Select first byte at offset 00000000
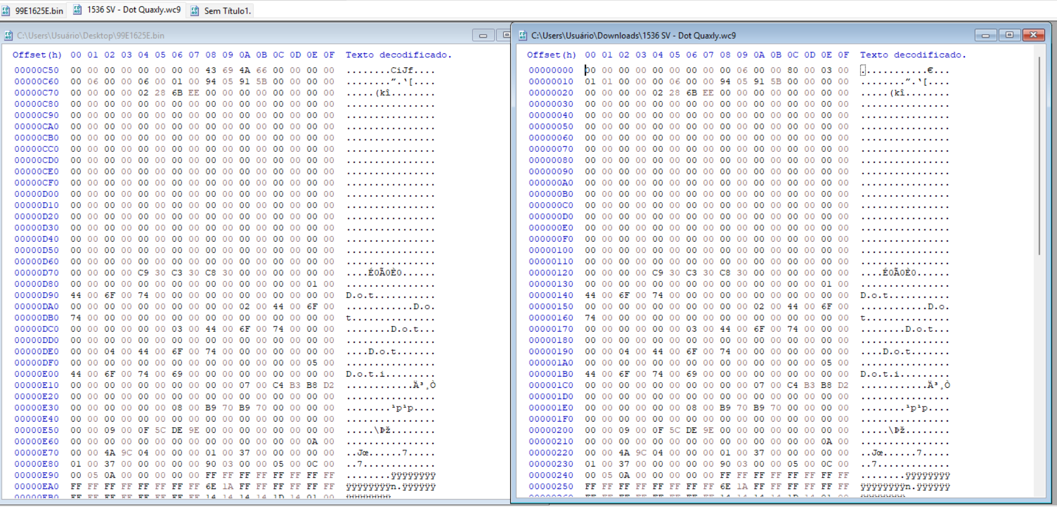This screenshot has height=507, width=1057. [590, 70]
